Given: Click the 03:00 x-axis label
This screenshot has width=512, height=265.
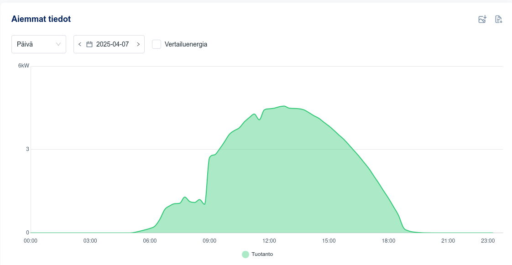Looking at the screenshot, I should coord(90,241).
